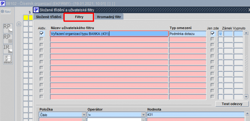This screenshot has width=250, height=121.
Task: Click the scroll up arrow in the left background grid
Action: click(x=19, y=24)
